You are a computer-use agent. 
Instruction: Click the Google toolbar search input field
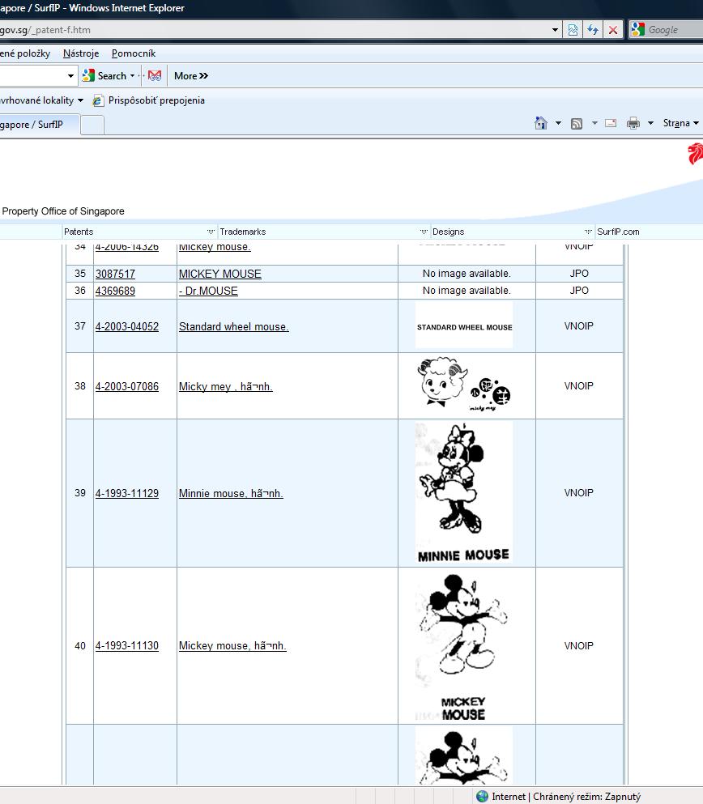click(32, 76)
